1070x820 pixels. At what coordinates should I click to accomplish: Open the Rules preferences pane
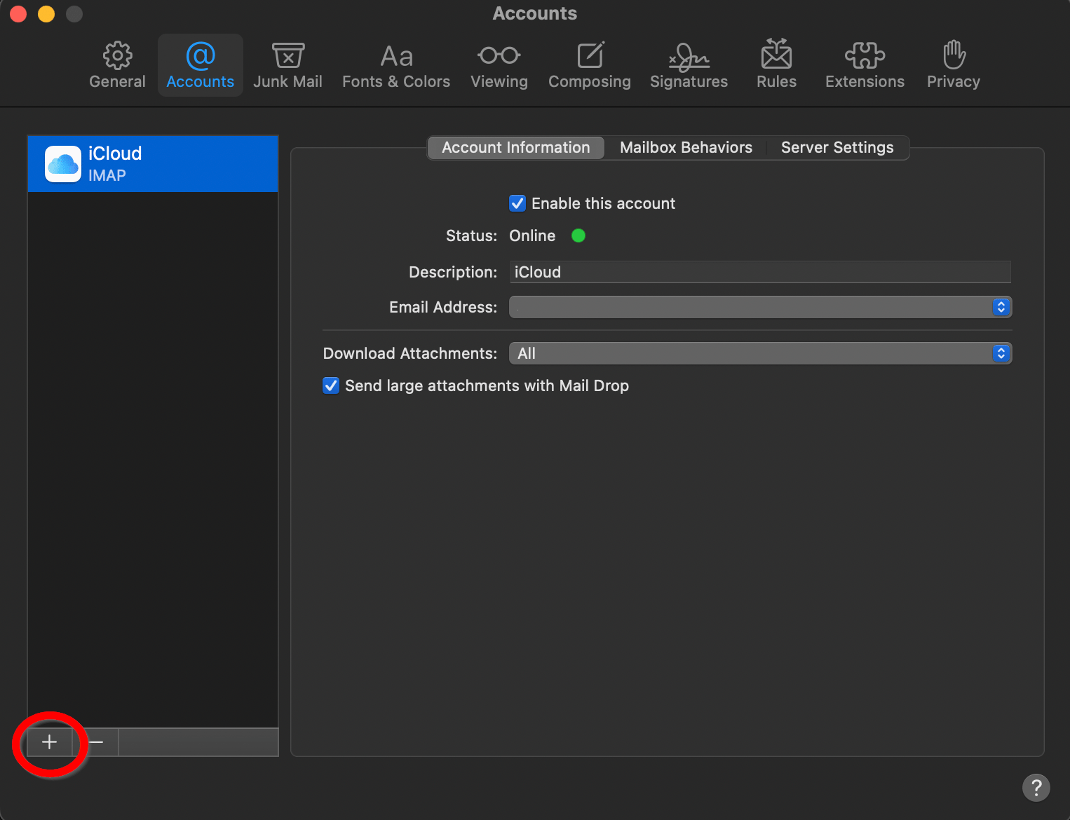coord(776,65)
